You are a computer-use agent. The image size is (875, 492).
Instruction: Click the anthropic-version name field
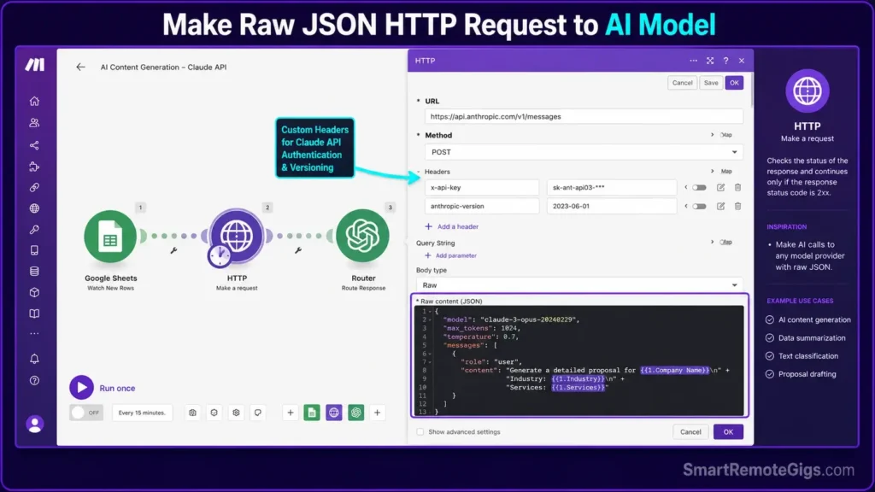point(482,207)
